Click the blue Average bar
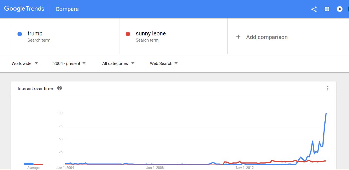Screen dimensions: 349x170 (29, 164)
